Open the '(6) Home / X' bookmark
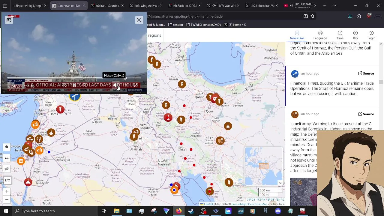The height and width of the screenshot is (216, 384). click(x=234, y=25)
